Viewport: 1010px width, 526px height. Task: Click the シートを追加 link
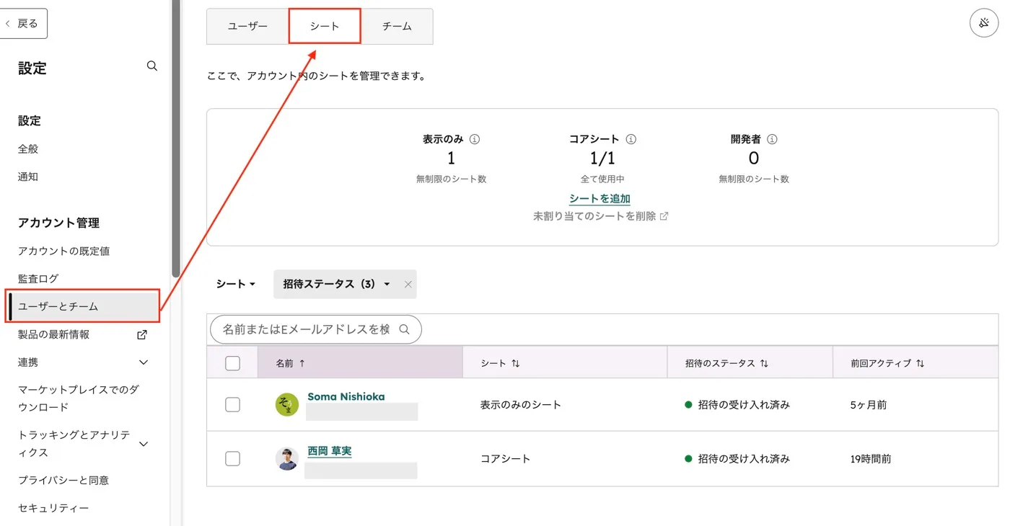pyautogui.click(x=600, y=198)
